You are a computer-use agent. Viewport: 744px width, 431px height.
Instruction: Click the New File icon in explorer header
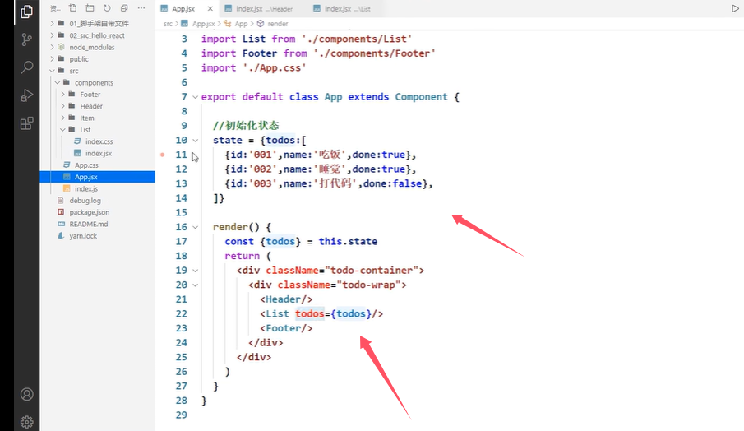point(72,8)
